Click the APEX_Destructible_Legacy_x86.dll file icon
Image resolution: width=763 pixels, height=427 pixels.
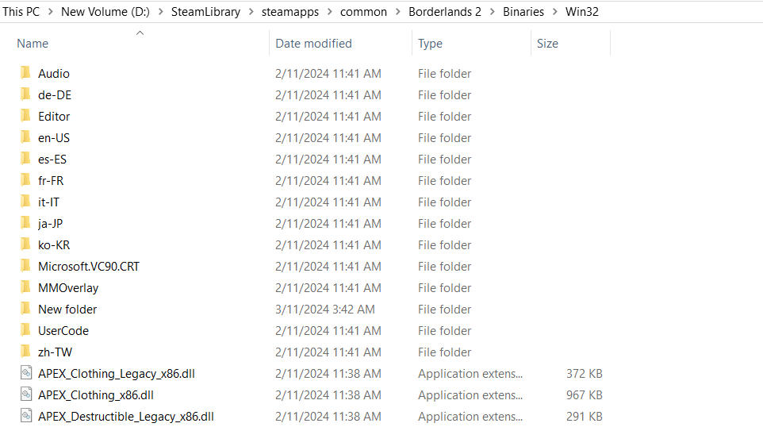(26, 416)
